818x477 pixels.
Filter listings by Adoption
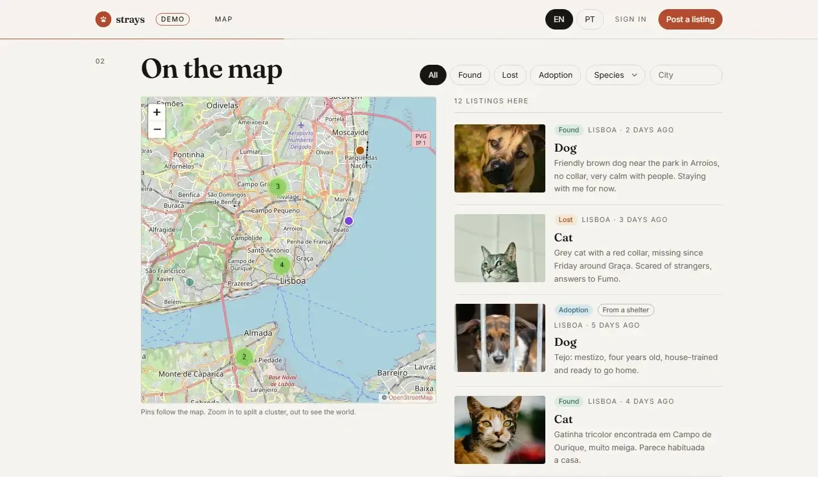pos(556,75)
